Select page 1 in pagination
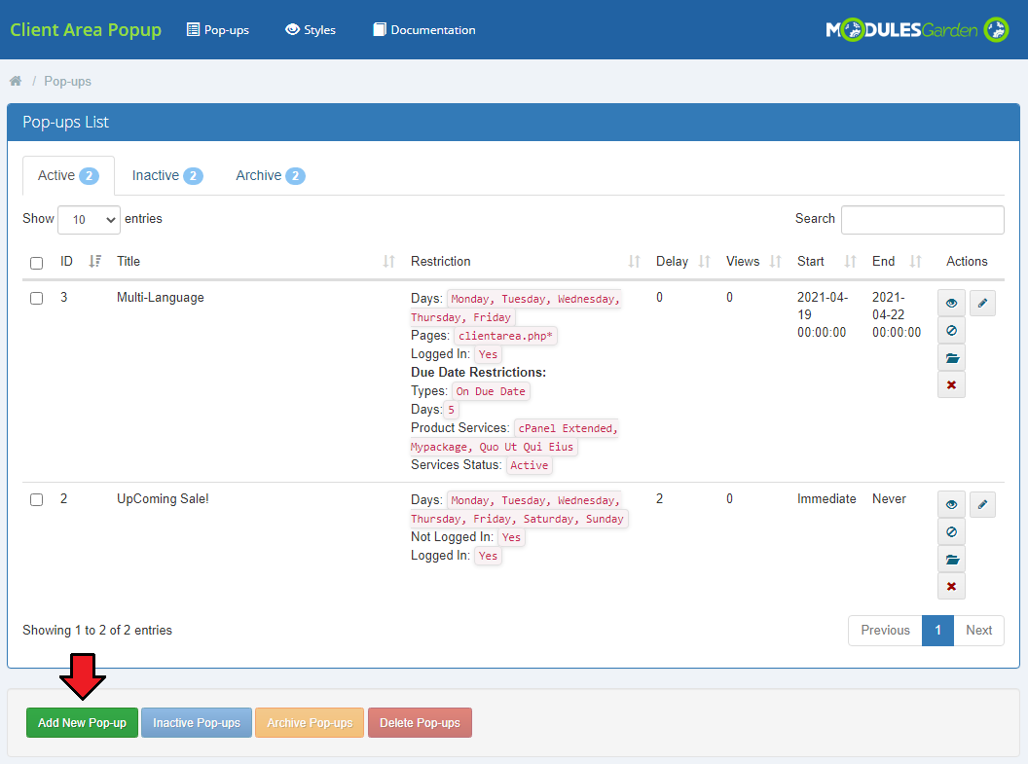 [937, 631]
